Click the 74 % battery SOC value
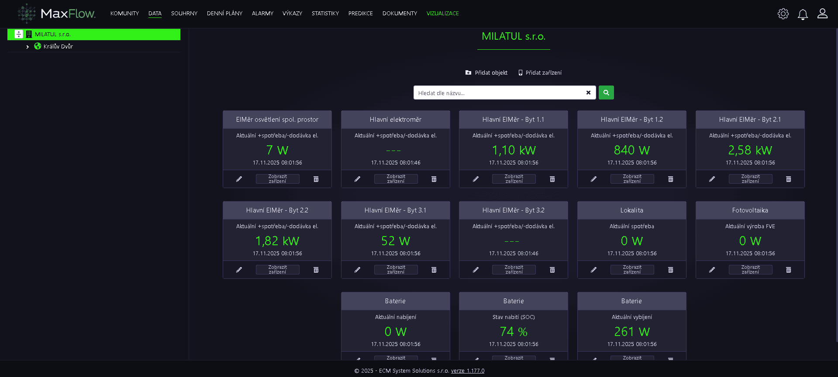This screenshot has width=838, height=377. point(514,332)
